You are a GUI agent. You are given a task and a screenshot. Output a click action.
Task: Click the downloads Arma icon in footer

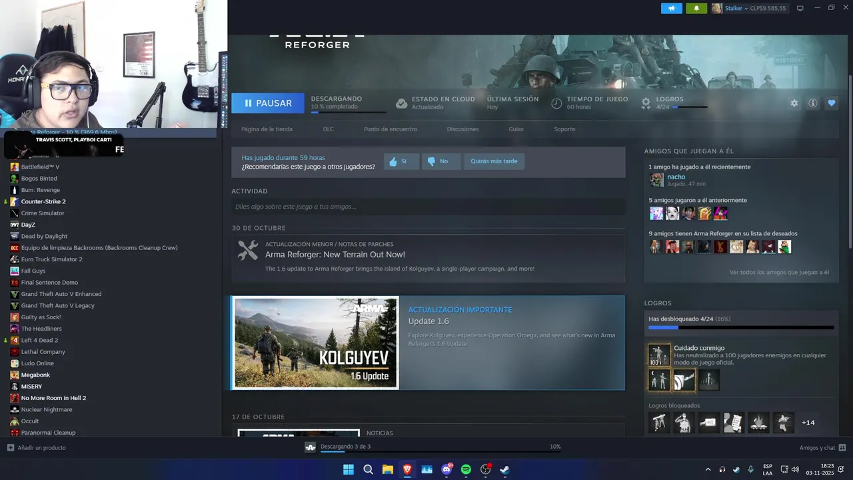[310, 447]
